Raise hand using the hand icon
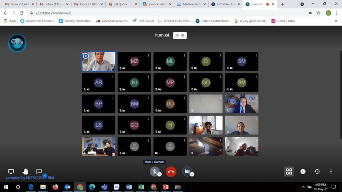This screenshot has height=192, width=342. [x=25, y=171]
